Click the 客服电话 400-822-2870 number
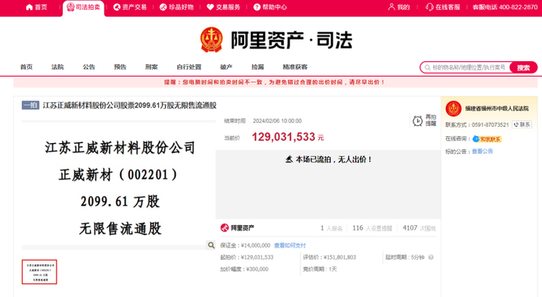This screenshot has height=297, width=542. [x=505, y=7]
